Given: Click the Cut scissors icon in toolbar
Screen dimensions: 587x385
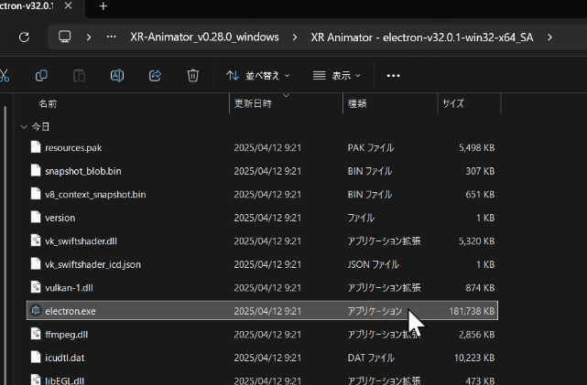Looking at the screenshot, I should 5,75.
